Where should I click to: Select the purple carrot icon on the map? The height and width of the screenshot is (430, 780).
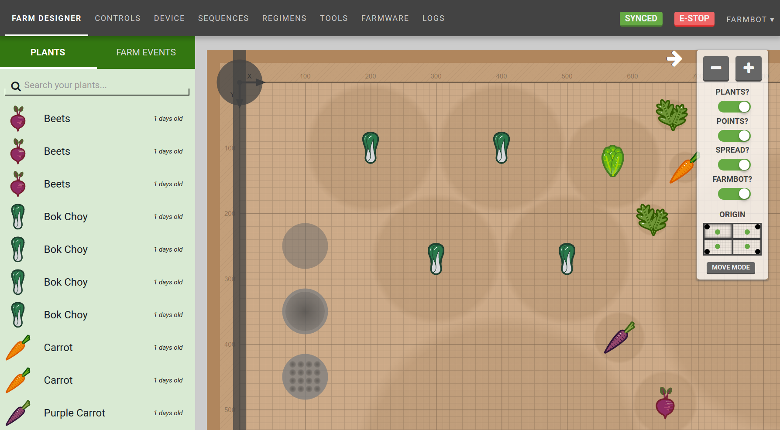[619, 338]
